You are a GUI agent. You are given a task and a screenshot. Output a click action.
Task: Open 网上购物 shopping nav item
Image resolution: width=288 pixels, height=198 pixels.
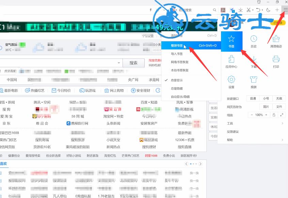[114, 90]
